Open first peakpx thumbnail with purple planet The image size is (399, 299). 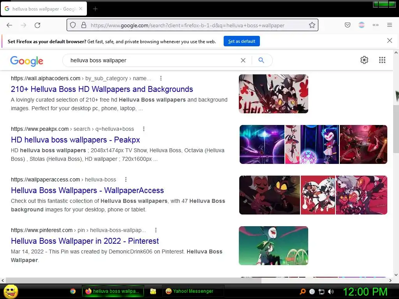[x=262, y=144]
